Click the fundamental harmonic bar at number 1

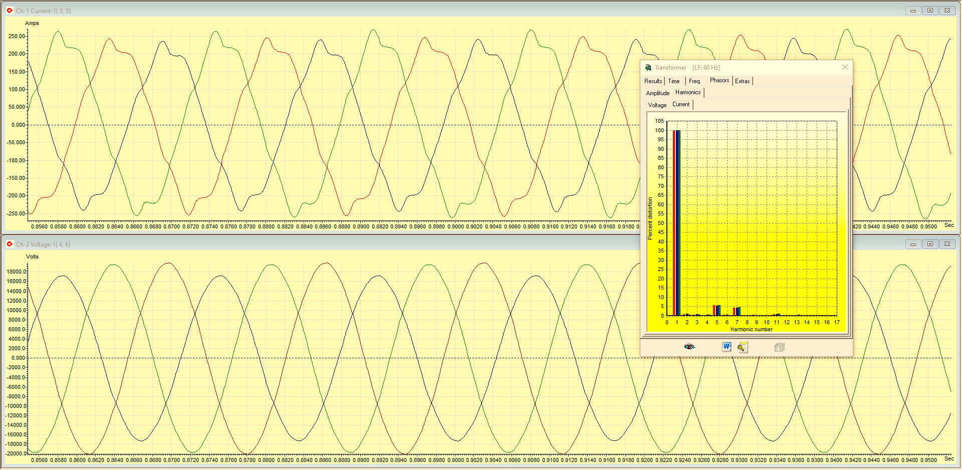tap(677, 223)
